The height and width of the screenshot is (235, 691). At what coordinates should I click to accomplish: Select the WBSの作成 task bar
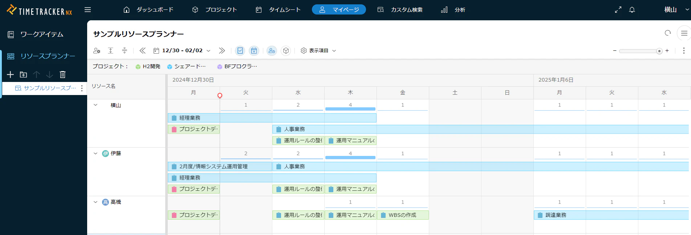403,215
